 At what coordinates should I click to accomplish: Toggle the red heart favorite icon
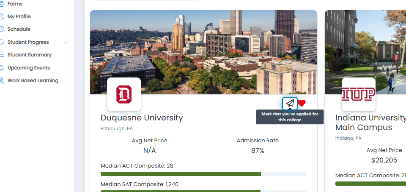pos(302,103)
